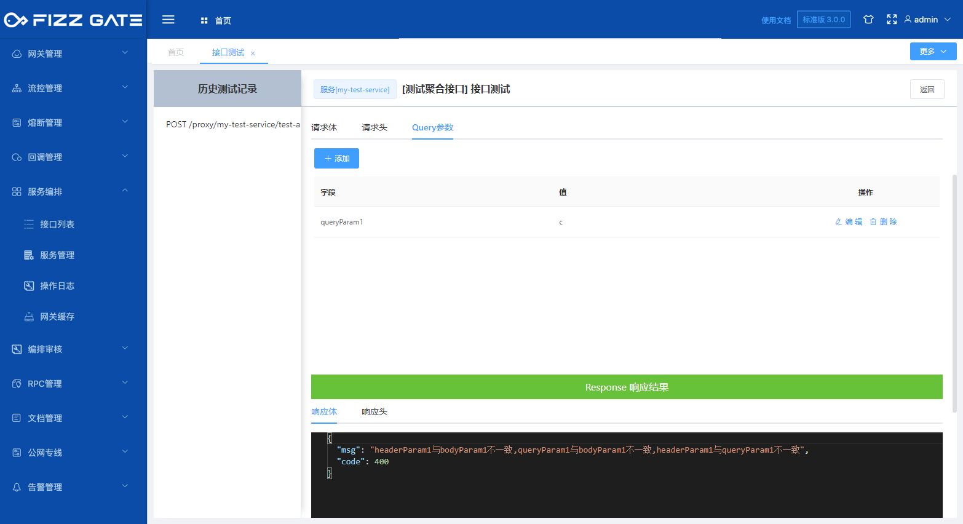Click the 服务编排 grid icon
Screen dimensions: 963x524
point(17,192)
